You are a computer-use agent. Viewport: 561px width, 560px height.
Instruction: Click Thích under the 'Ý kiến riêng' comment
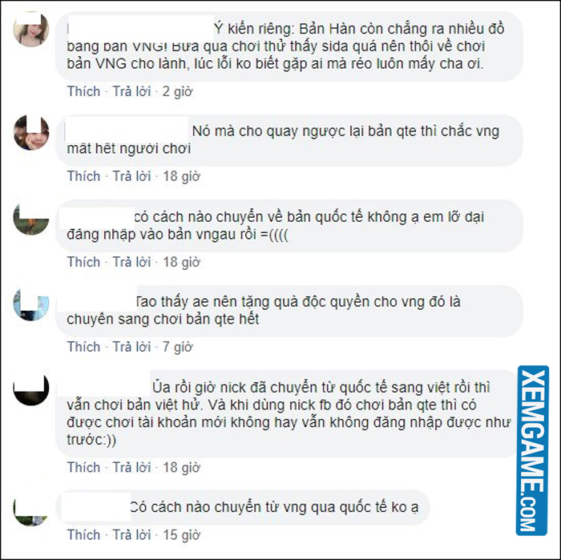click(83, 91)
